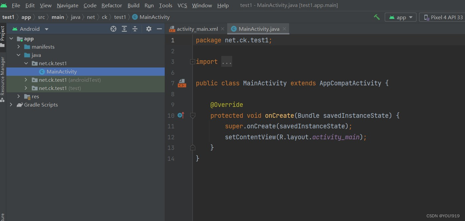This screenshot has height=221, width=465.
Task: Click the package net.ck.test1 line
Action: click(x=234, y=40)
